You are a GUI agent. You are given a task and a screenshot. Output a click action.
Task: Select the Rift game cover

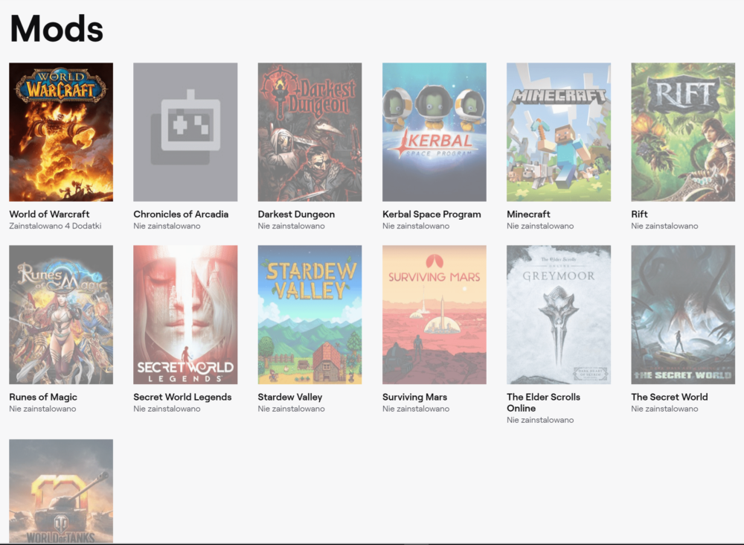click(683, 132)
